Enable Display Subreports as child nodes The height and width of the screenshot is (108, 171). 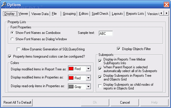click(100, 86)
